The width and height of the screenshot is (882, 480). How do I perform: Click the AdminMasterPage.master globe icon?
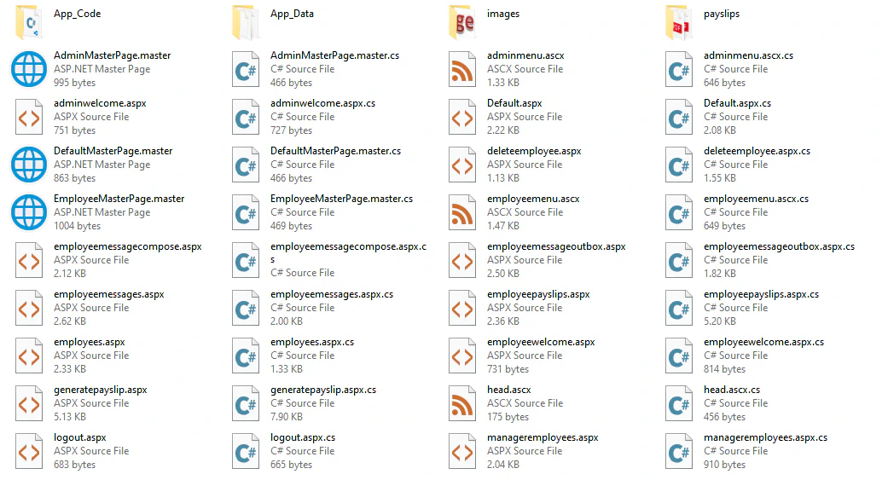point(29,69)
